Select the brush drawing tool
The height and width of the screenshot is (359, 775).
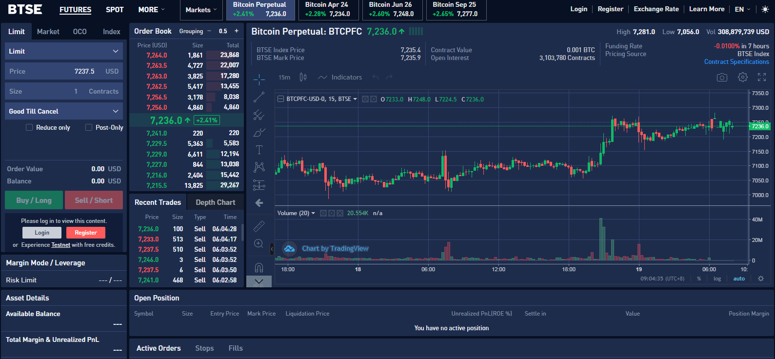pyautogui.click(x=259, y=132)
